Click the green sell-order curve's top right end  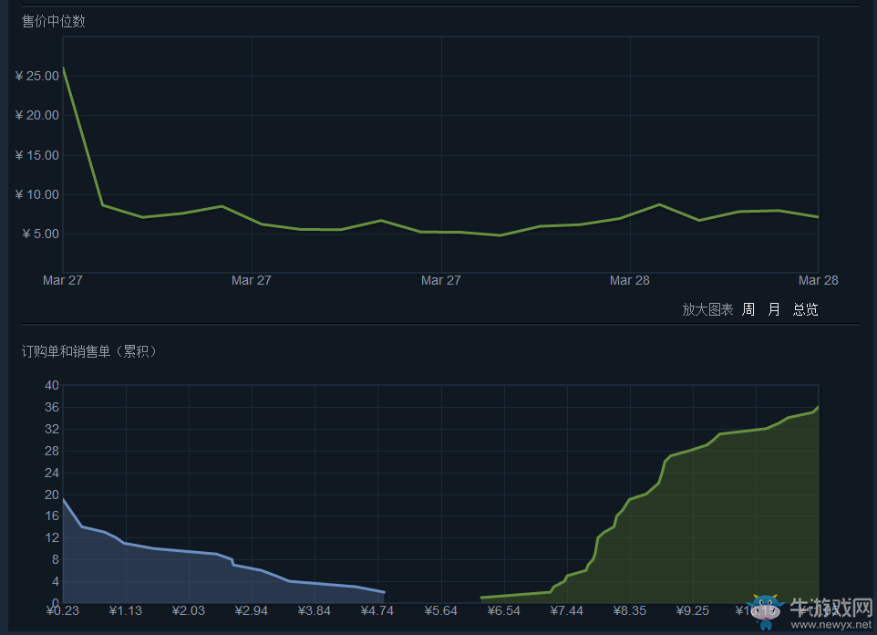pos(817,408)
